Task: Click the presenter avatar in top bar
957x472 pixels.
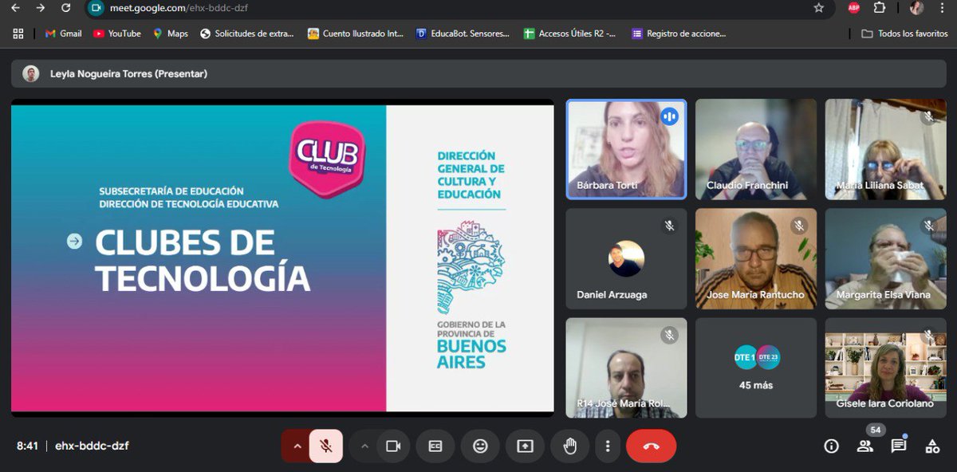Action: (30, 73)
